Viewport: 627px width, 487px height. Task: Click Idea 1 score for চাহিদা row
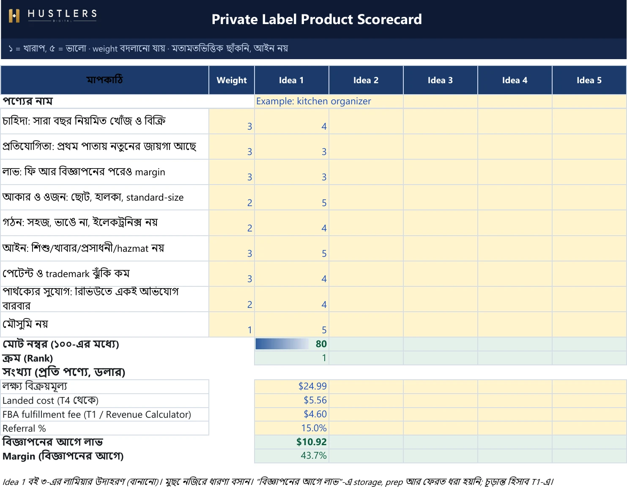click(292, 121)
